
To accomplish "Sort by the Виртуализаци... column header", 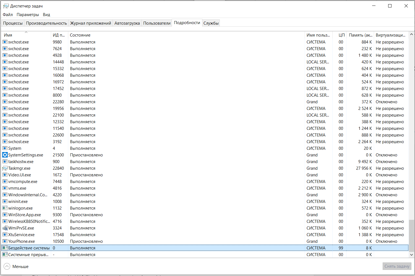I will pos(391,35).
